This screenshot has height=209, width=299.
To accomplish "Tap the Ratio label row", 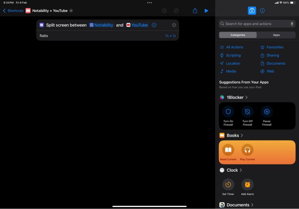I will 107,36.
